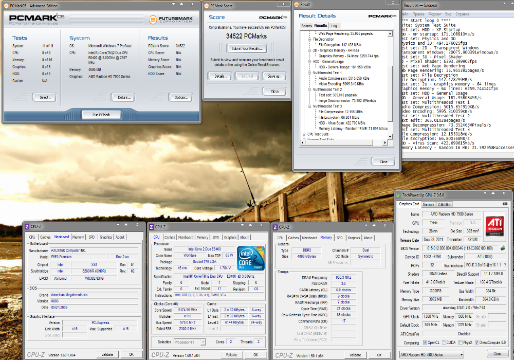514x360 pixels.
Task: Open the Sensors tab in GPU-Z
Action: (428, 205)
